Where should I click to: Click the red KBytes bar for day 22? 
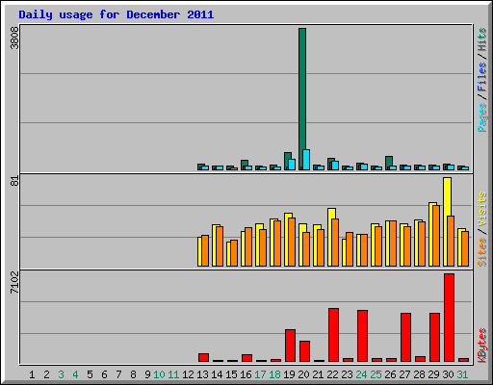coord(333,335)
